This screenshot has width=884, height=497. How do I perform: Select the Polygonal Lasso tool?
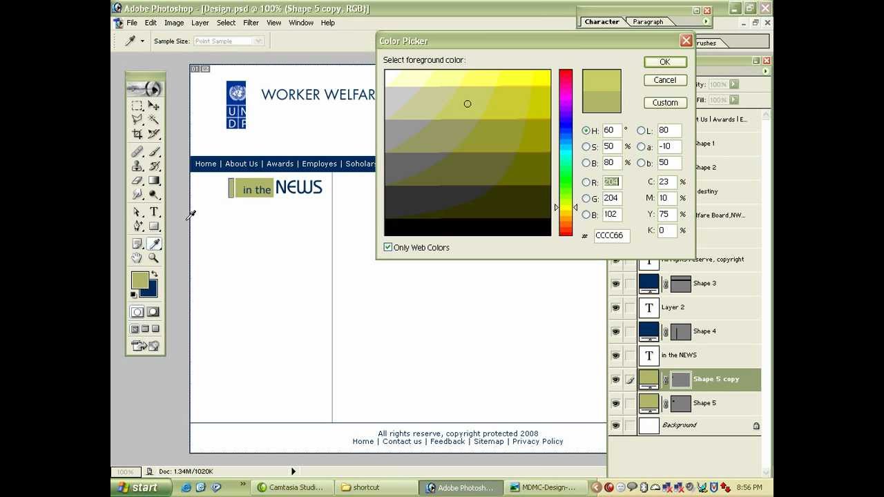[137, 120]
